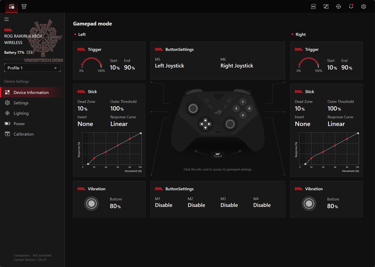Click the right trigger Start 10% value
The width and height of the screenshot is (375, 267).
332,68
